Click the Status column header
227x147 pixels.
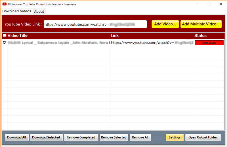pyautogui.click(x=200, y=36)
